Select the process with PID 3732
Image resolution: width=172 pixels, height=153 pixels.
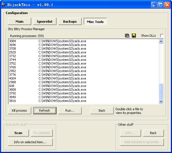pos(83,56)
